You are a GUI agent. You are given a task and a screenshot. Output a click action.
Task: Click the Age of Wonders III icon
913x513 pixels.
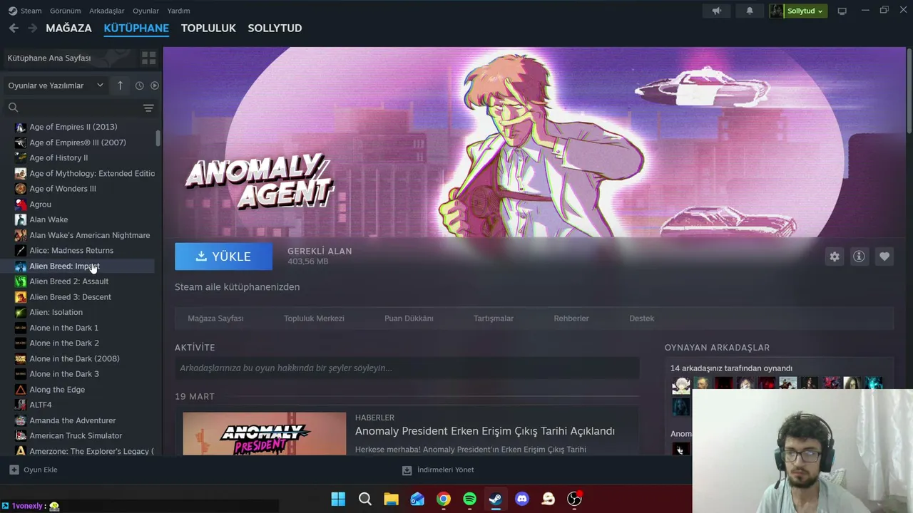[x=21, y=189]
